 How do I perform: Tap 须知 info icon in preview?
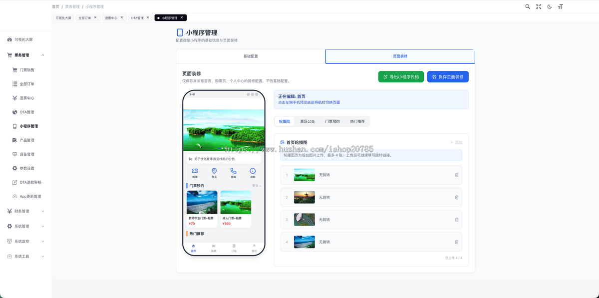(253, 173)
